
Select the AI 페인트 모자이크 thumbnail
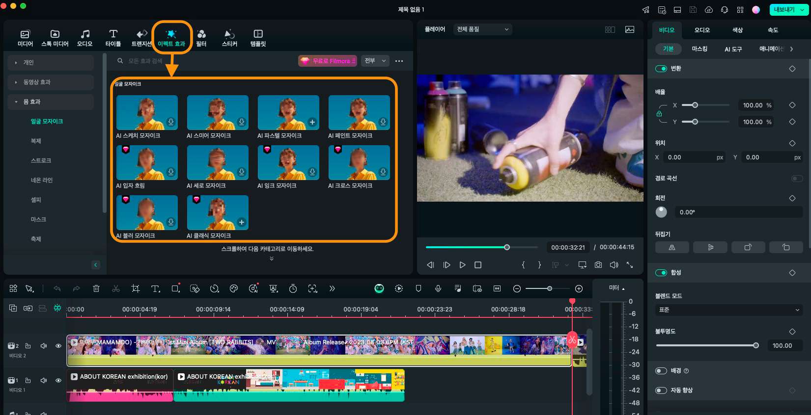click(359, 112)
